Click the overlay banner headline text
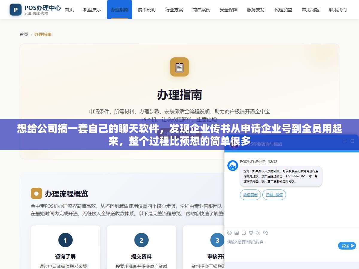359x269 pixels. 180,135
